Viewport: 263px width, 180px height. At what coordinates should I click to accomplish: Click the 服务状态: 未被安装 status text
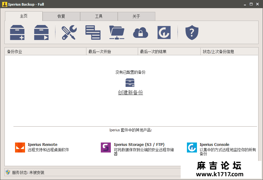28,172
